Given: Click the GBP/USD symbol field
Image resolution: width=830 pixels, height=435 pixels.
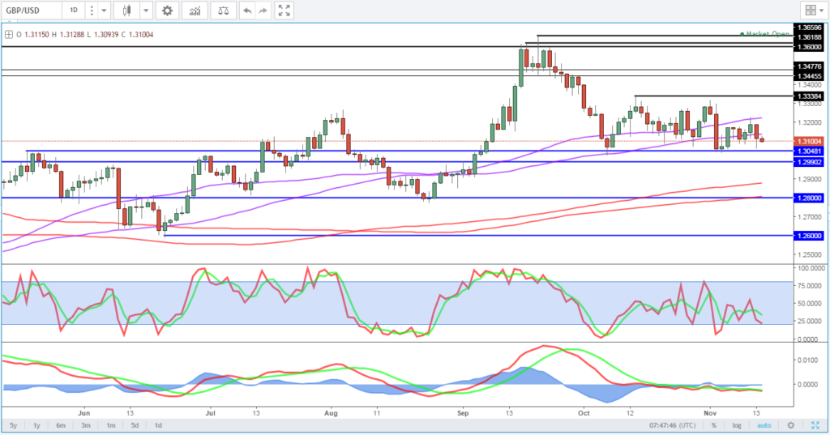Looking at the screenshot, I should (32, 10).
